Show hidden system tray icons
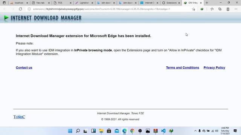241x135 pixels. tap(195, 131)
